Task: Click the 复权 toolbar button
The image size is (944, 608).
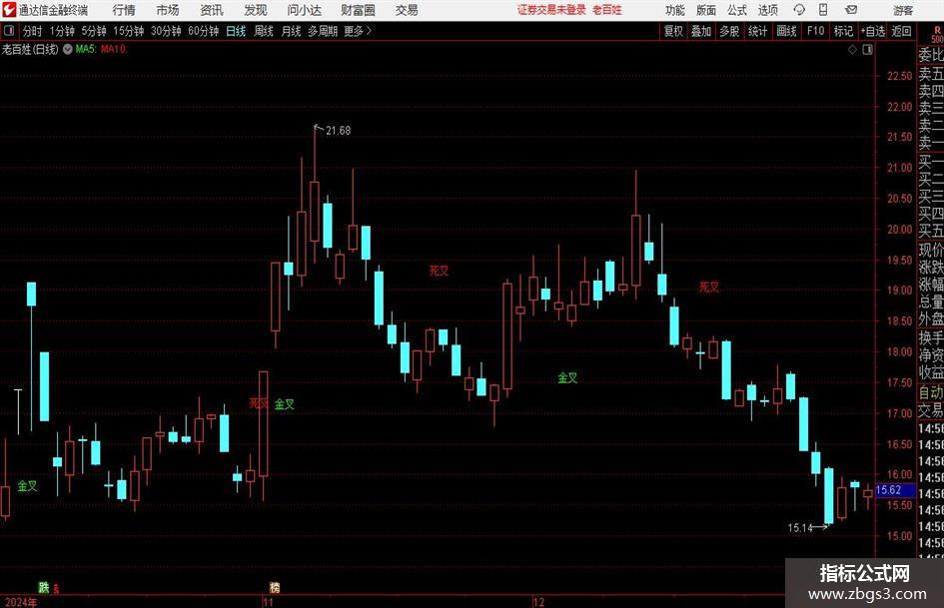Action: (673, 31)
